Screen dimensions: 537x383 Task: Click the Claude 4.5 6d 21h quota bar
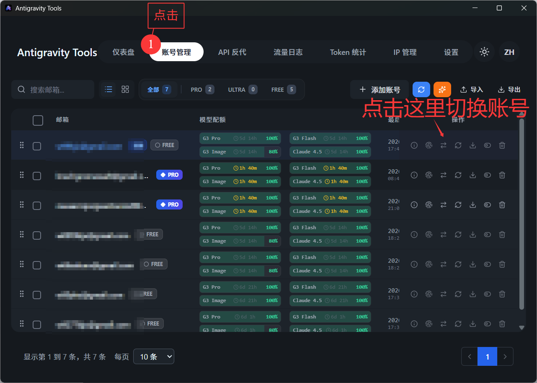(x=330, y=300)
